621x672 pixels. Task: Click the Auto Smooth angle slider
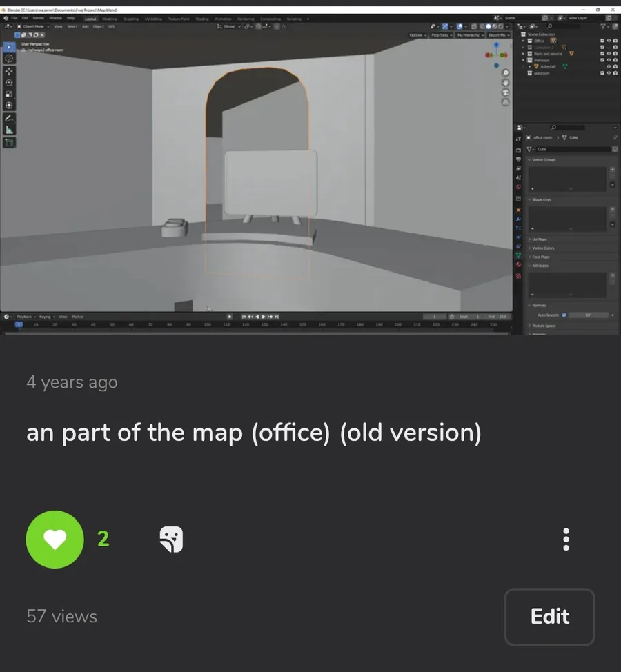pos(590,315)
